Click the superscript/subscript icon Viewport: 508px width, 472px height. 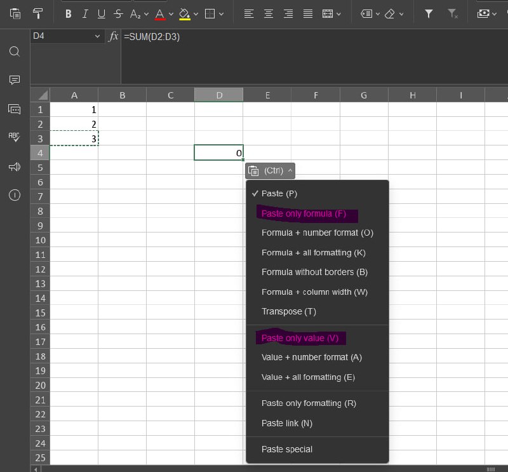tap(135, 14)
